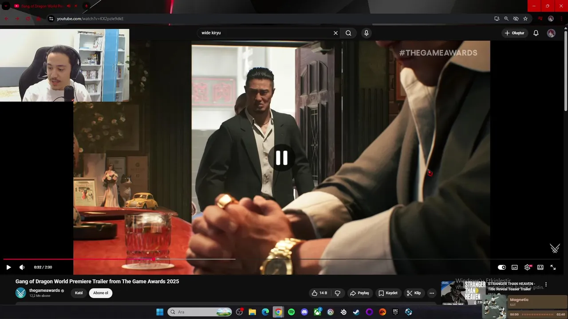Click the crossed-eye tracking protection icon
Screen dimensions: 568x319
pos(516,19)
